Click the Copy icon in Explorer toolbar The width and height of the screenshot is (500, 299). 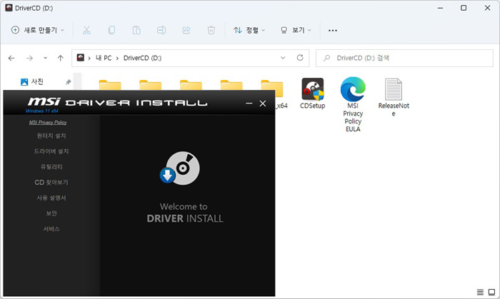111,30
